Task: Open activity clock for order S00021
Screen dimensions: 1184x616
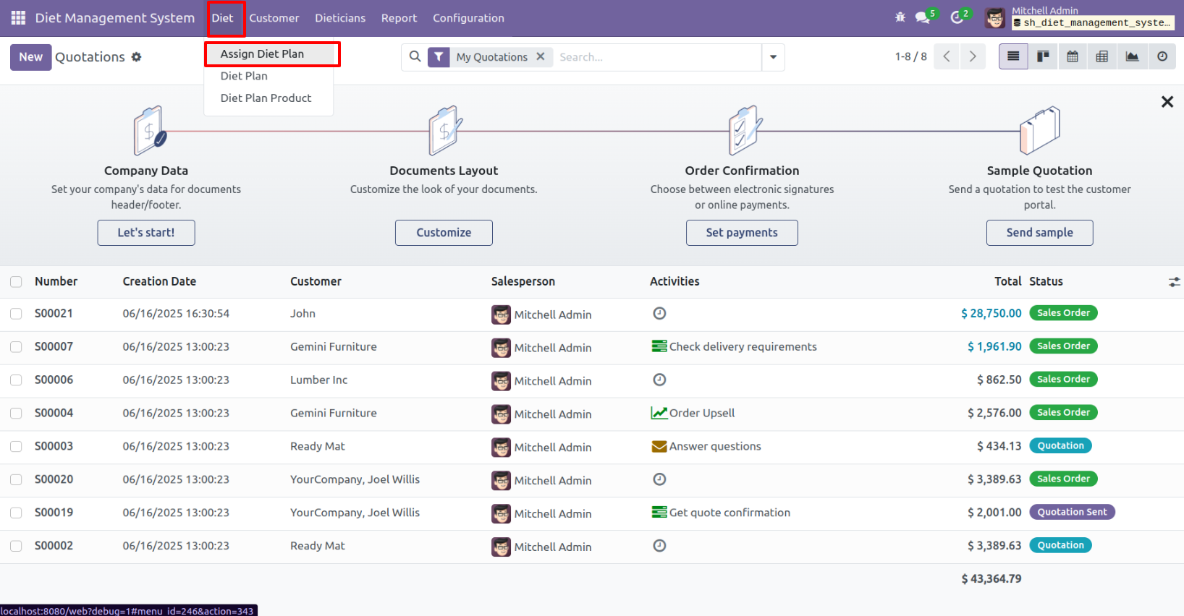Action: (659, 313)
